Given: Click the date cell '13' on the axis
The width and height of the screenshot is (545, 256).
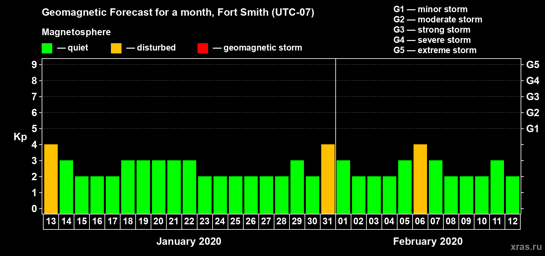Looking at the screenshot, I should click(51, 221).
